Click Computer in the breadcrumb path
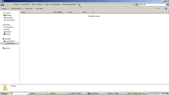This screenshot has height=95, width=169. point(16,4)
